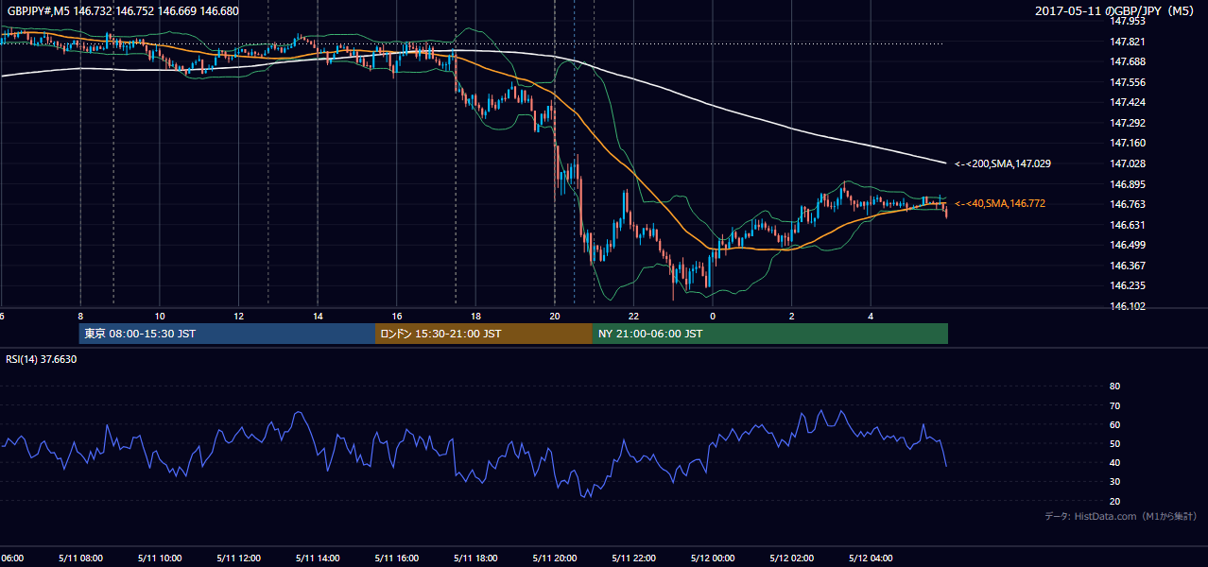Click price axis label 146.102

[x=1128, y=306]
